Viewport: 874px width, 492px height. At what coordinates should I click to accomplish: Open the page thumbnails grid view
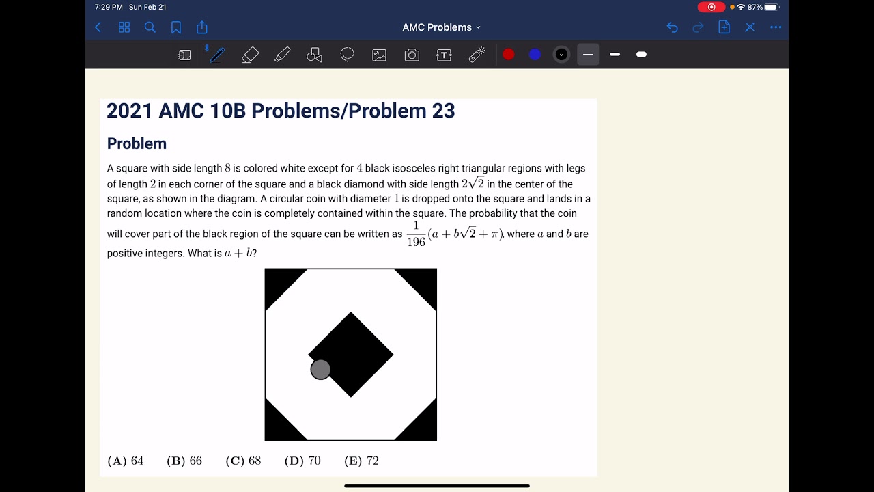click(x=124, y=27)
